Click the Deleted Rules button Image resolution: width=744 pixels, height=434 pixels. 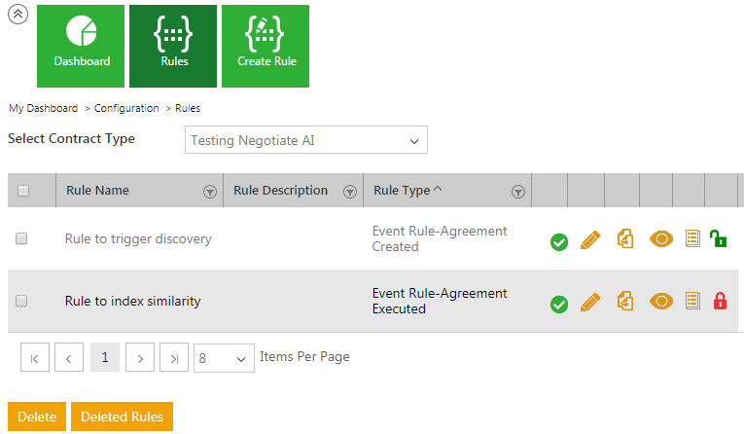122,416
